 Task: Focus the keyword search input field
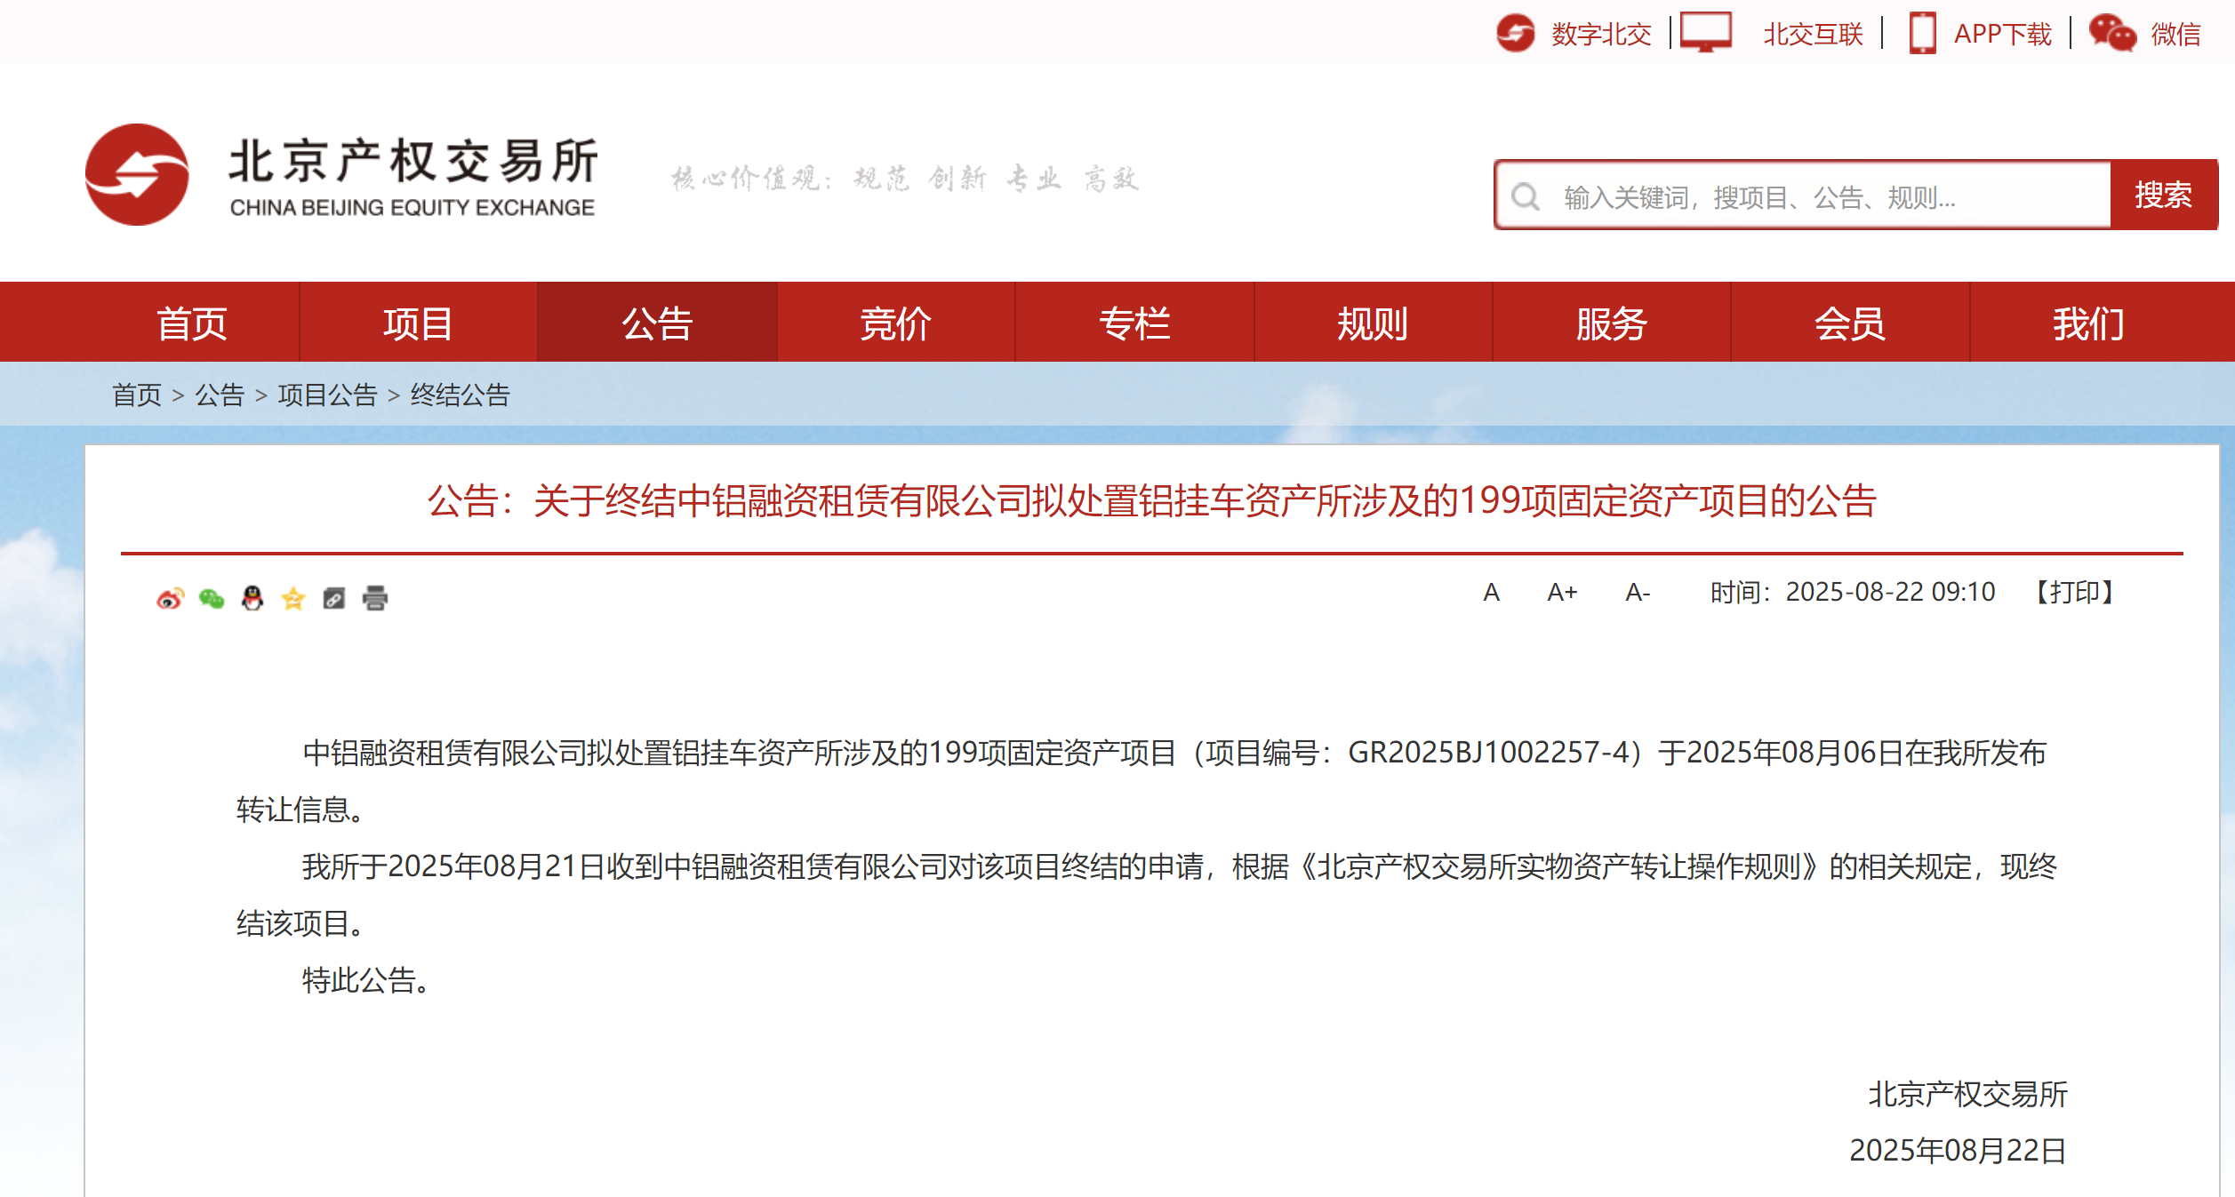(x=1804, y=196)
